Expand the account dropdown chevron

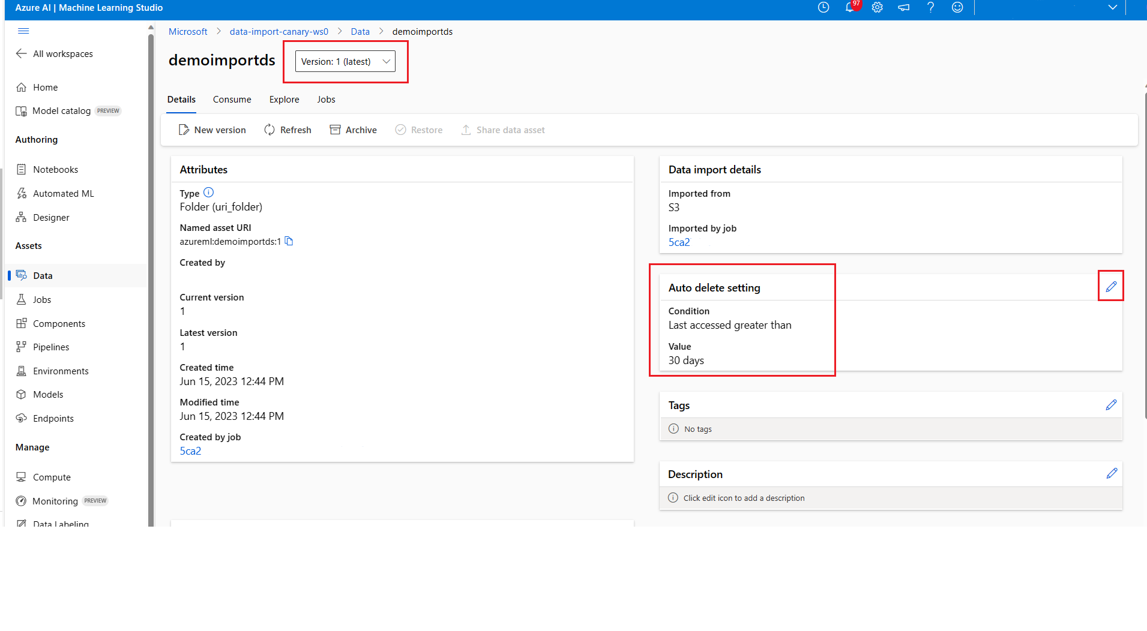coord(1112,8)
